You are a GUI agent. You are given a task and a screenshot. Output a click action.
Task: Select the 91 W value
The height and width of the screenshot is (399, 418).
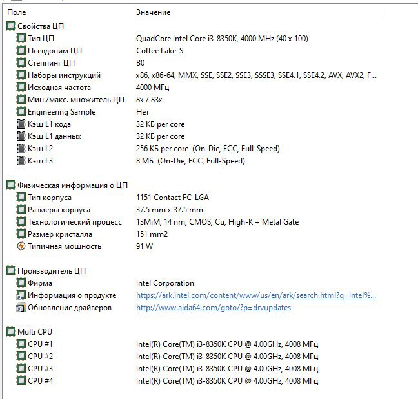click(144, 246)
